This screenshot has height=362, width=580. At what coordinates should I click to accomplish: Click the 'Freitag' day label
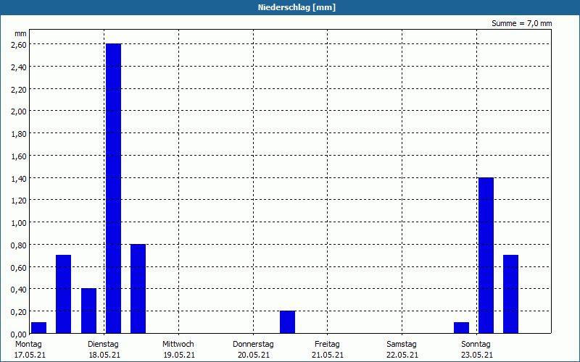327,344
